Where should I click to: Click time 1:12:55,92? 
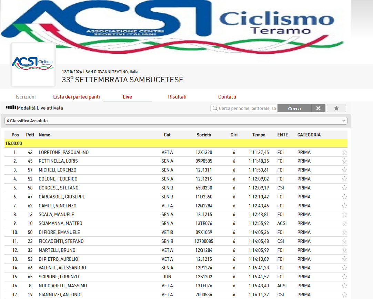259,224
